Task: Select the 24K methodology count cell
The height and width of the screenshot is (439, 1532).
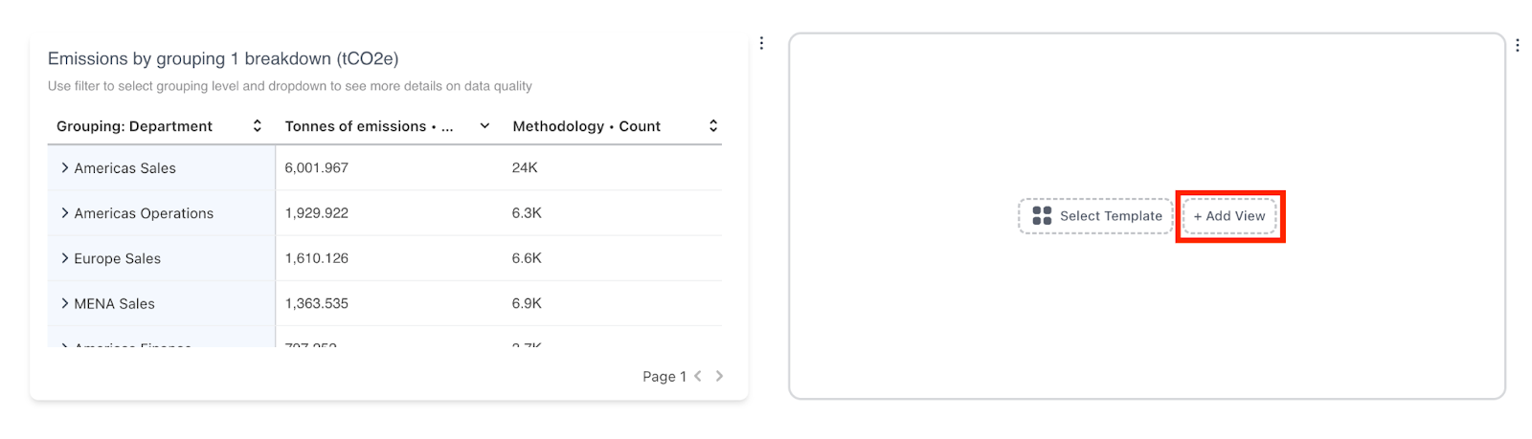Action: click(525, 167)
